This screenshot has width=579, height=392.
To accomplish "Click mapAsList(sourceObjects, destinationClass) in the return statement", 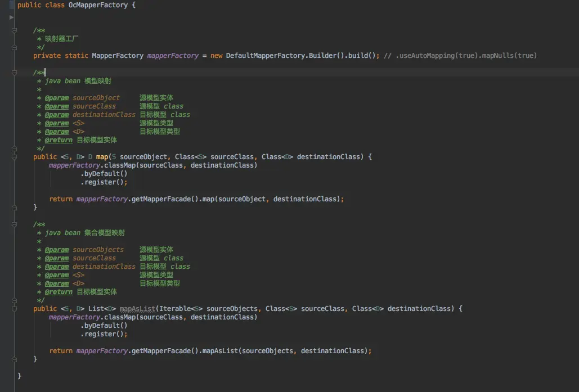I will coord(286,351).
